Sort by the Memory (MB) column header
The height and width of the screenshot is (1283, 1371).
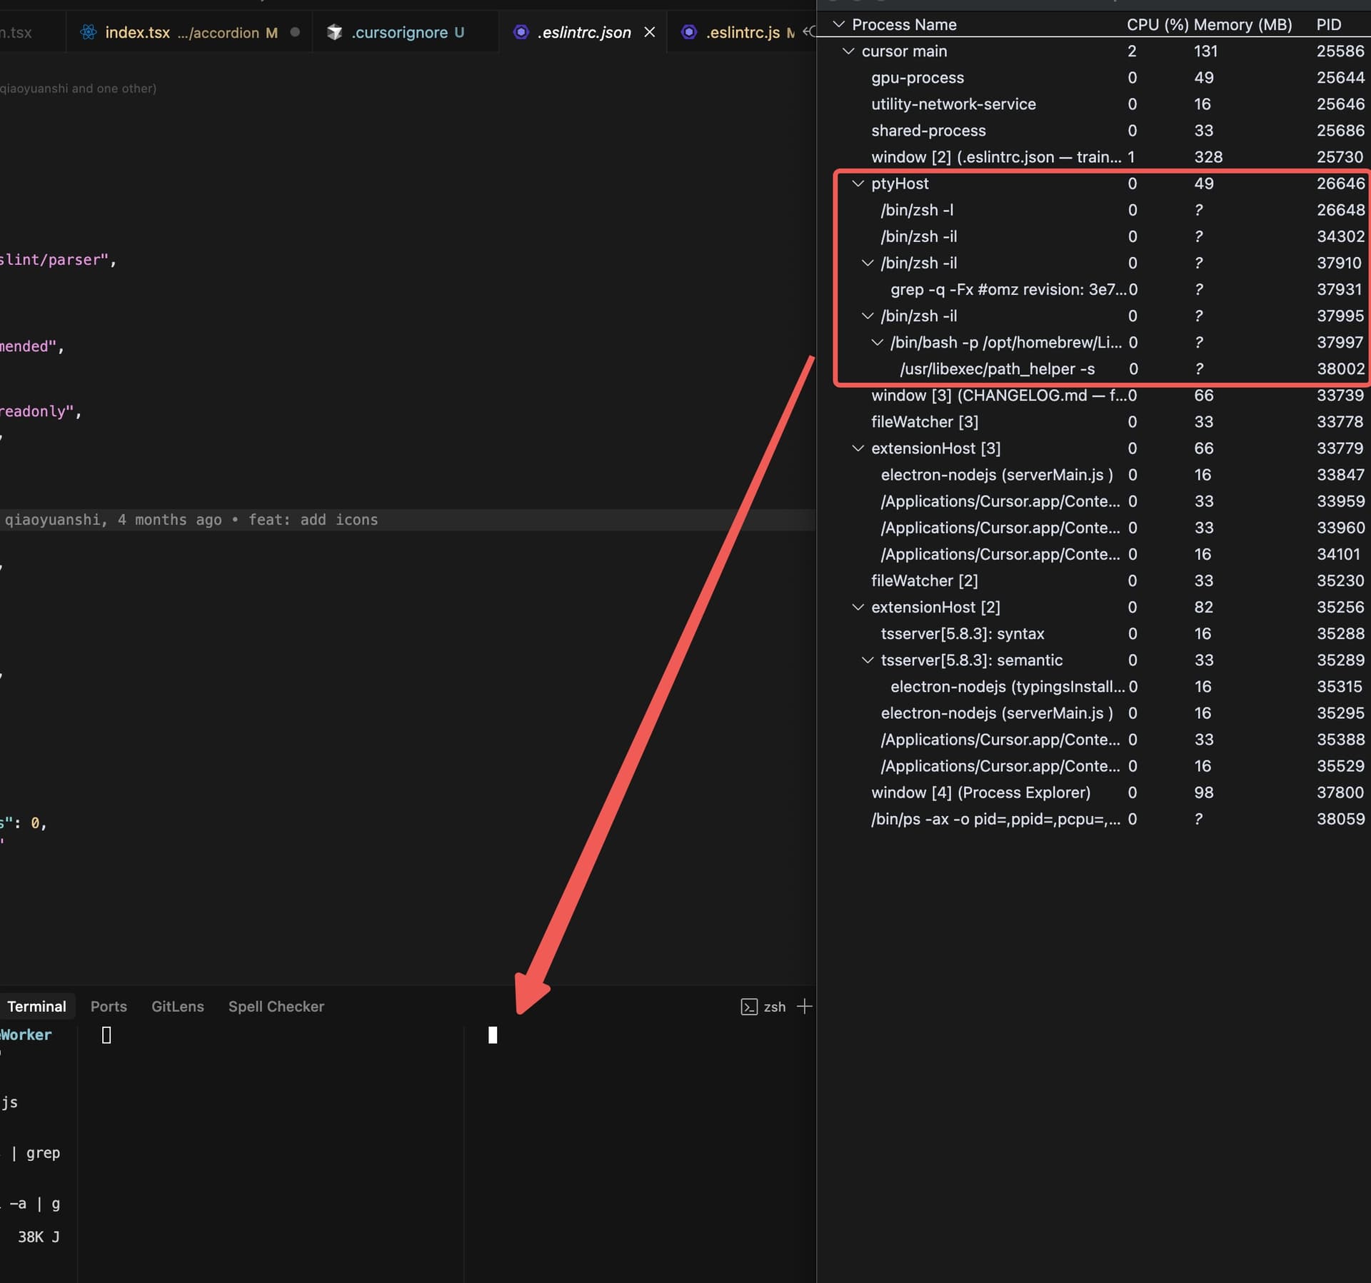[1242, 24]
